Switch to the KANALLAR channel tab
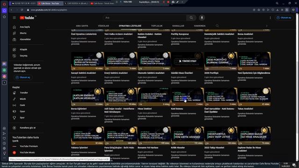 pos(178,26)
